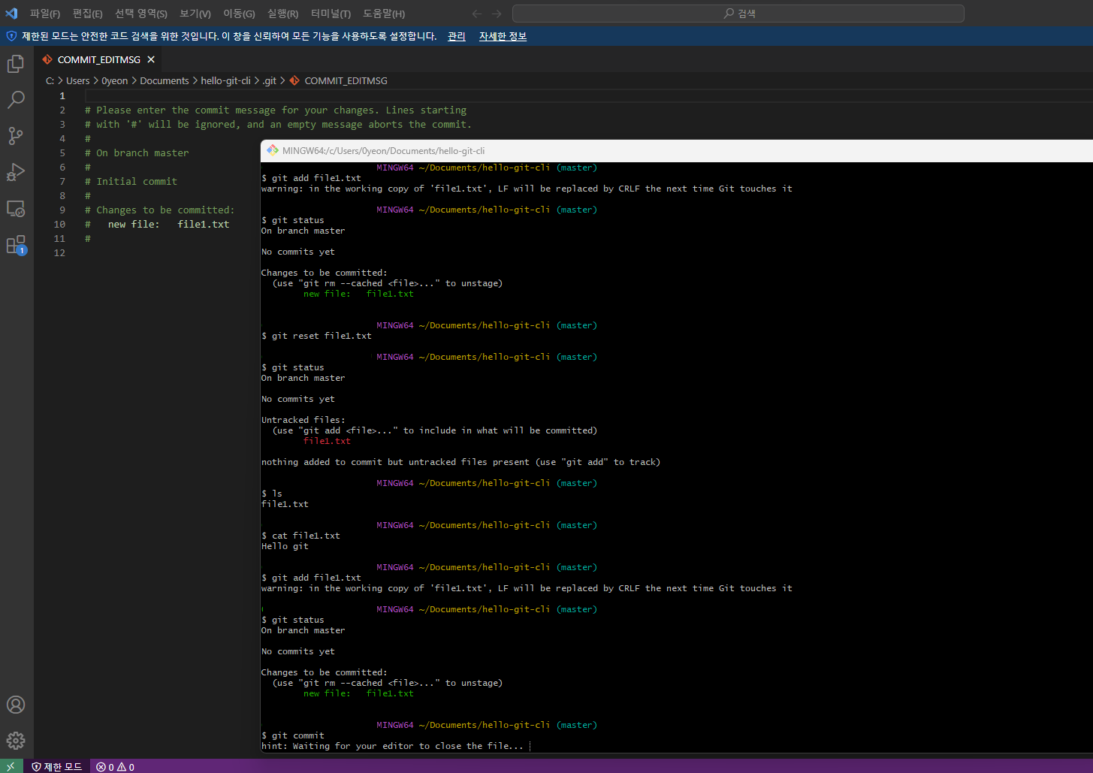1093x773 pixels.
Task: Click the MINGW64 terminal window title bar
Action: (x=676, y=150)
